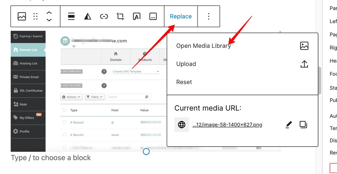This screenshot has width=337, height=174.
Task: Apply duotone filter icon
Action: coord(88,16)
